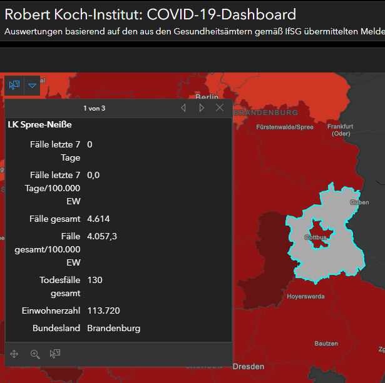Click selection icon in popup footer
This screenshot has height=383, width=385.
click(x=55, y=354)
